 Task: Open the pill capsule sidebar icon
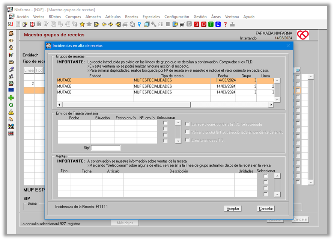click(11, 69)
